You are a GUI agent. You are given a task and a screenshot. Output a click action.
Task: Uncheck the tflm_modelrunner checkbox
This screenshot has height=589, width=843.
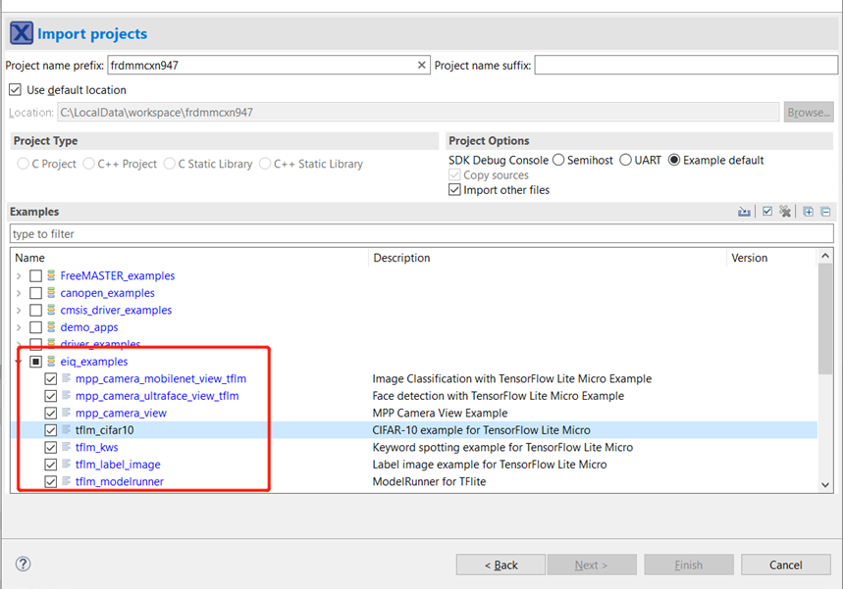click(x=50, y=482)
